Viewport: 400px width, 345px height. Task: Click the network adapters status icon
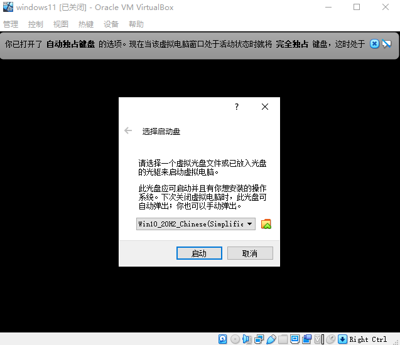pyautogui.click(x=259, y=339)
